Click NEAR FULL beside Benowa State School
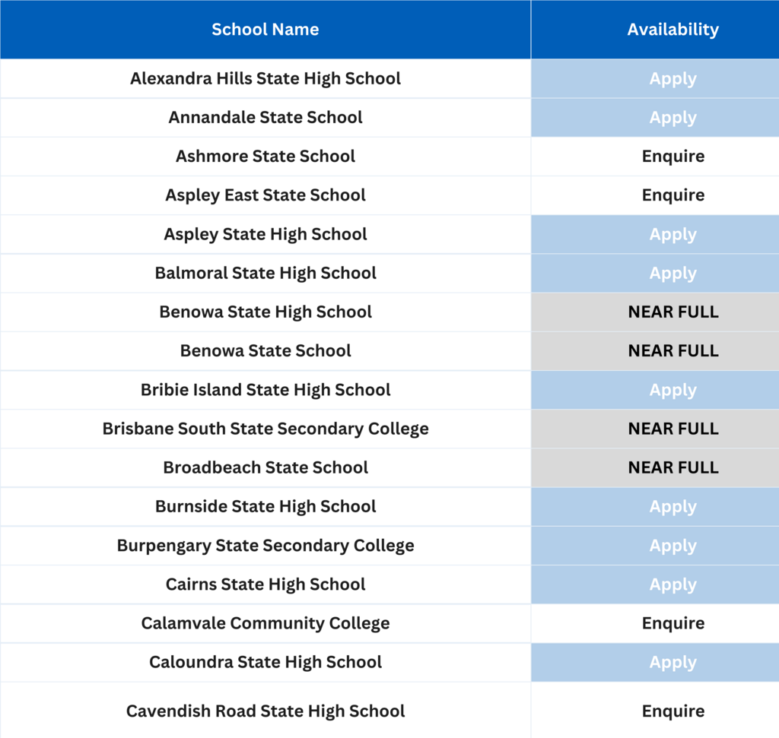The height and width of the screenshot is (738, 779). click(672, 351)
